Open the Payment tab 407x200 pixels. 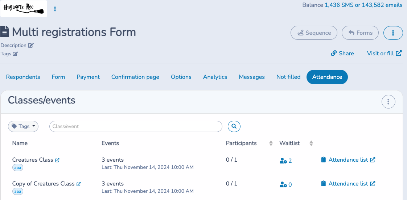click(x=88, y=77)
